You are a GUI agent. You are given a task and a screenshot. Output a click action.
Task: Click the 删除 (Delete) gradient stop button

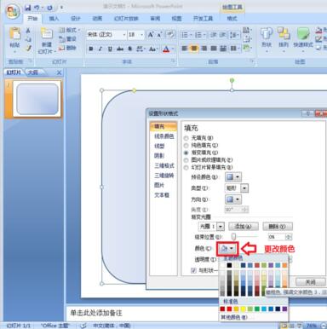pos(278,227)
